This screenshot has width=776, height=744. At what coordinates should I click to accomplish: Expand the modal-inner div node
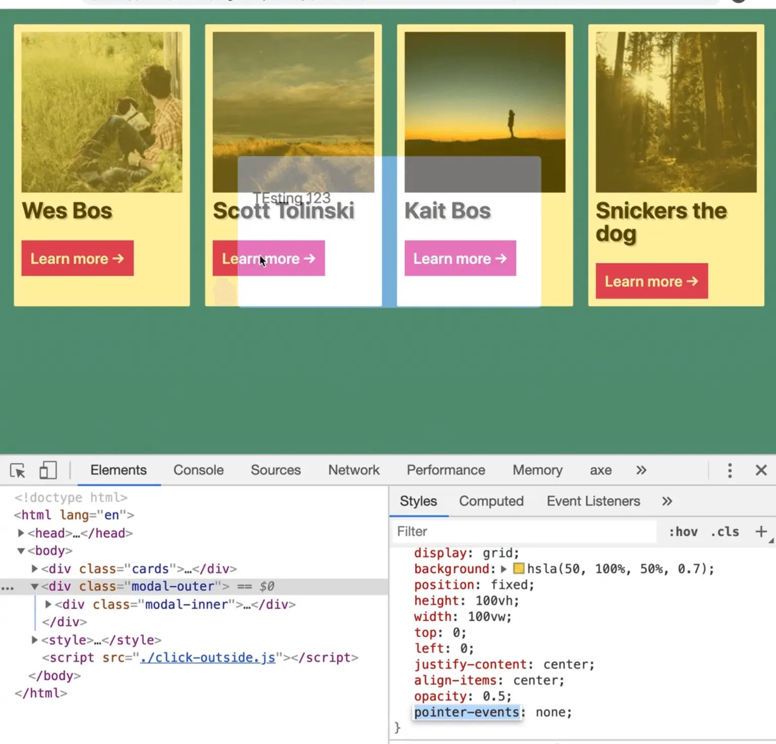[48, 604]
